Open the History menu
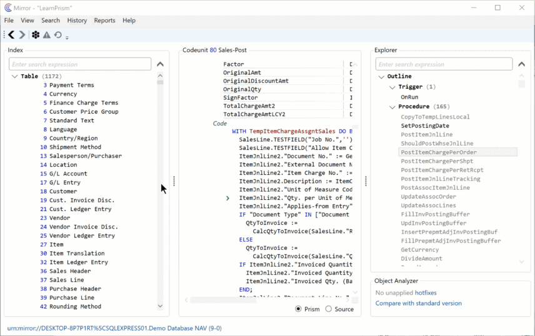The height and width of the screenshot is (336, 535). tap(77, 21)
